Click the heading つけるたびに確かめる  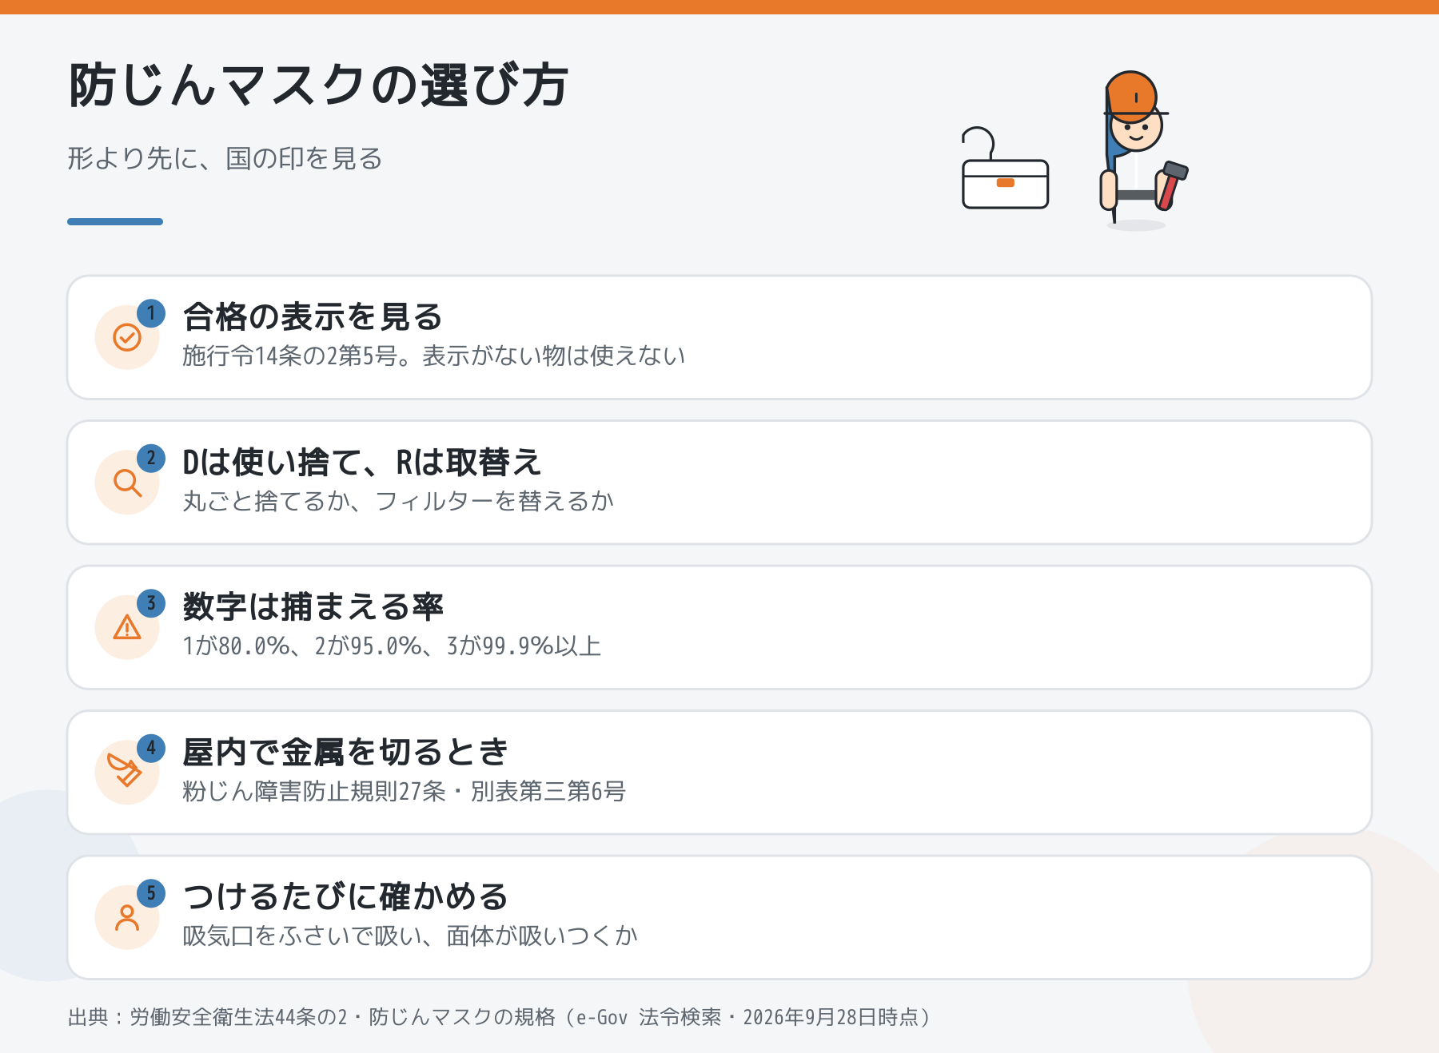[x=345, y=896]
